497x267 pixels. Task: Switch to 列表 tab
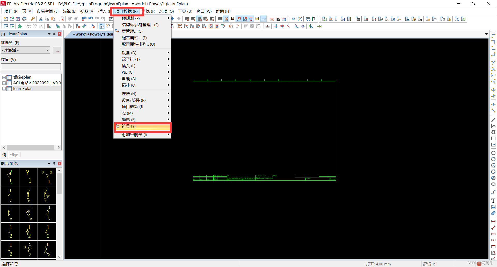coord(14,154)
